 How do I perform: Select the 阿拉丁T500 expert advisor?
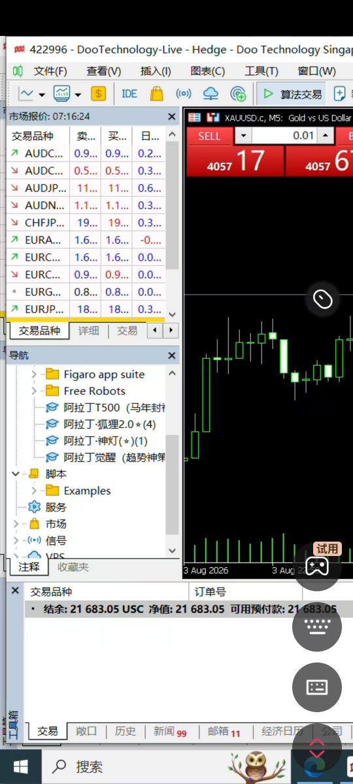(x=105, y=408)
